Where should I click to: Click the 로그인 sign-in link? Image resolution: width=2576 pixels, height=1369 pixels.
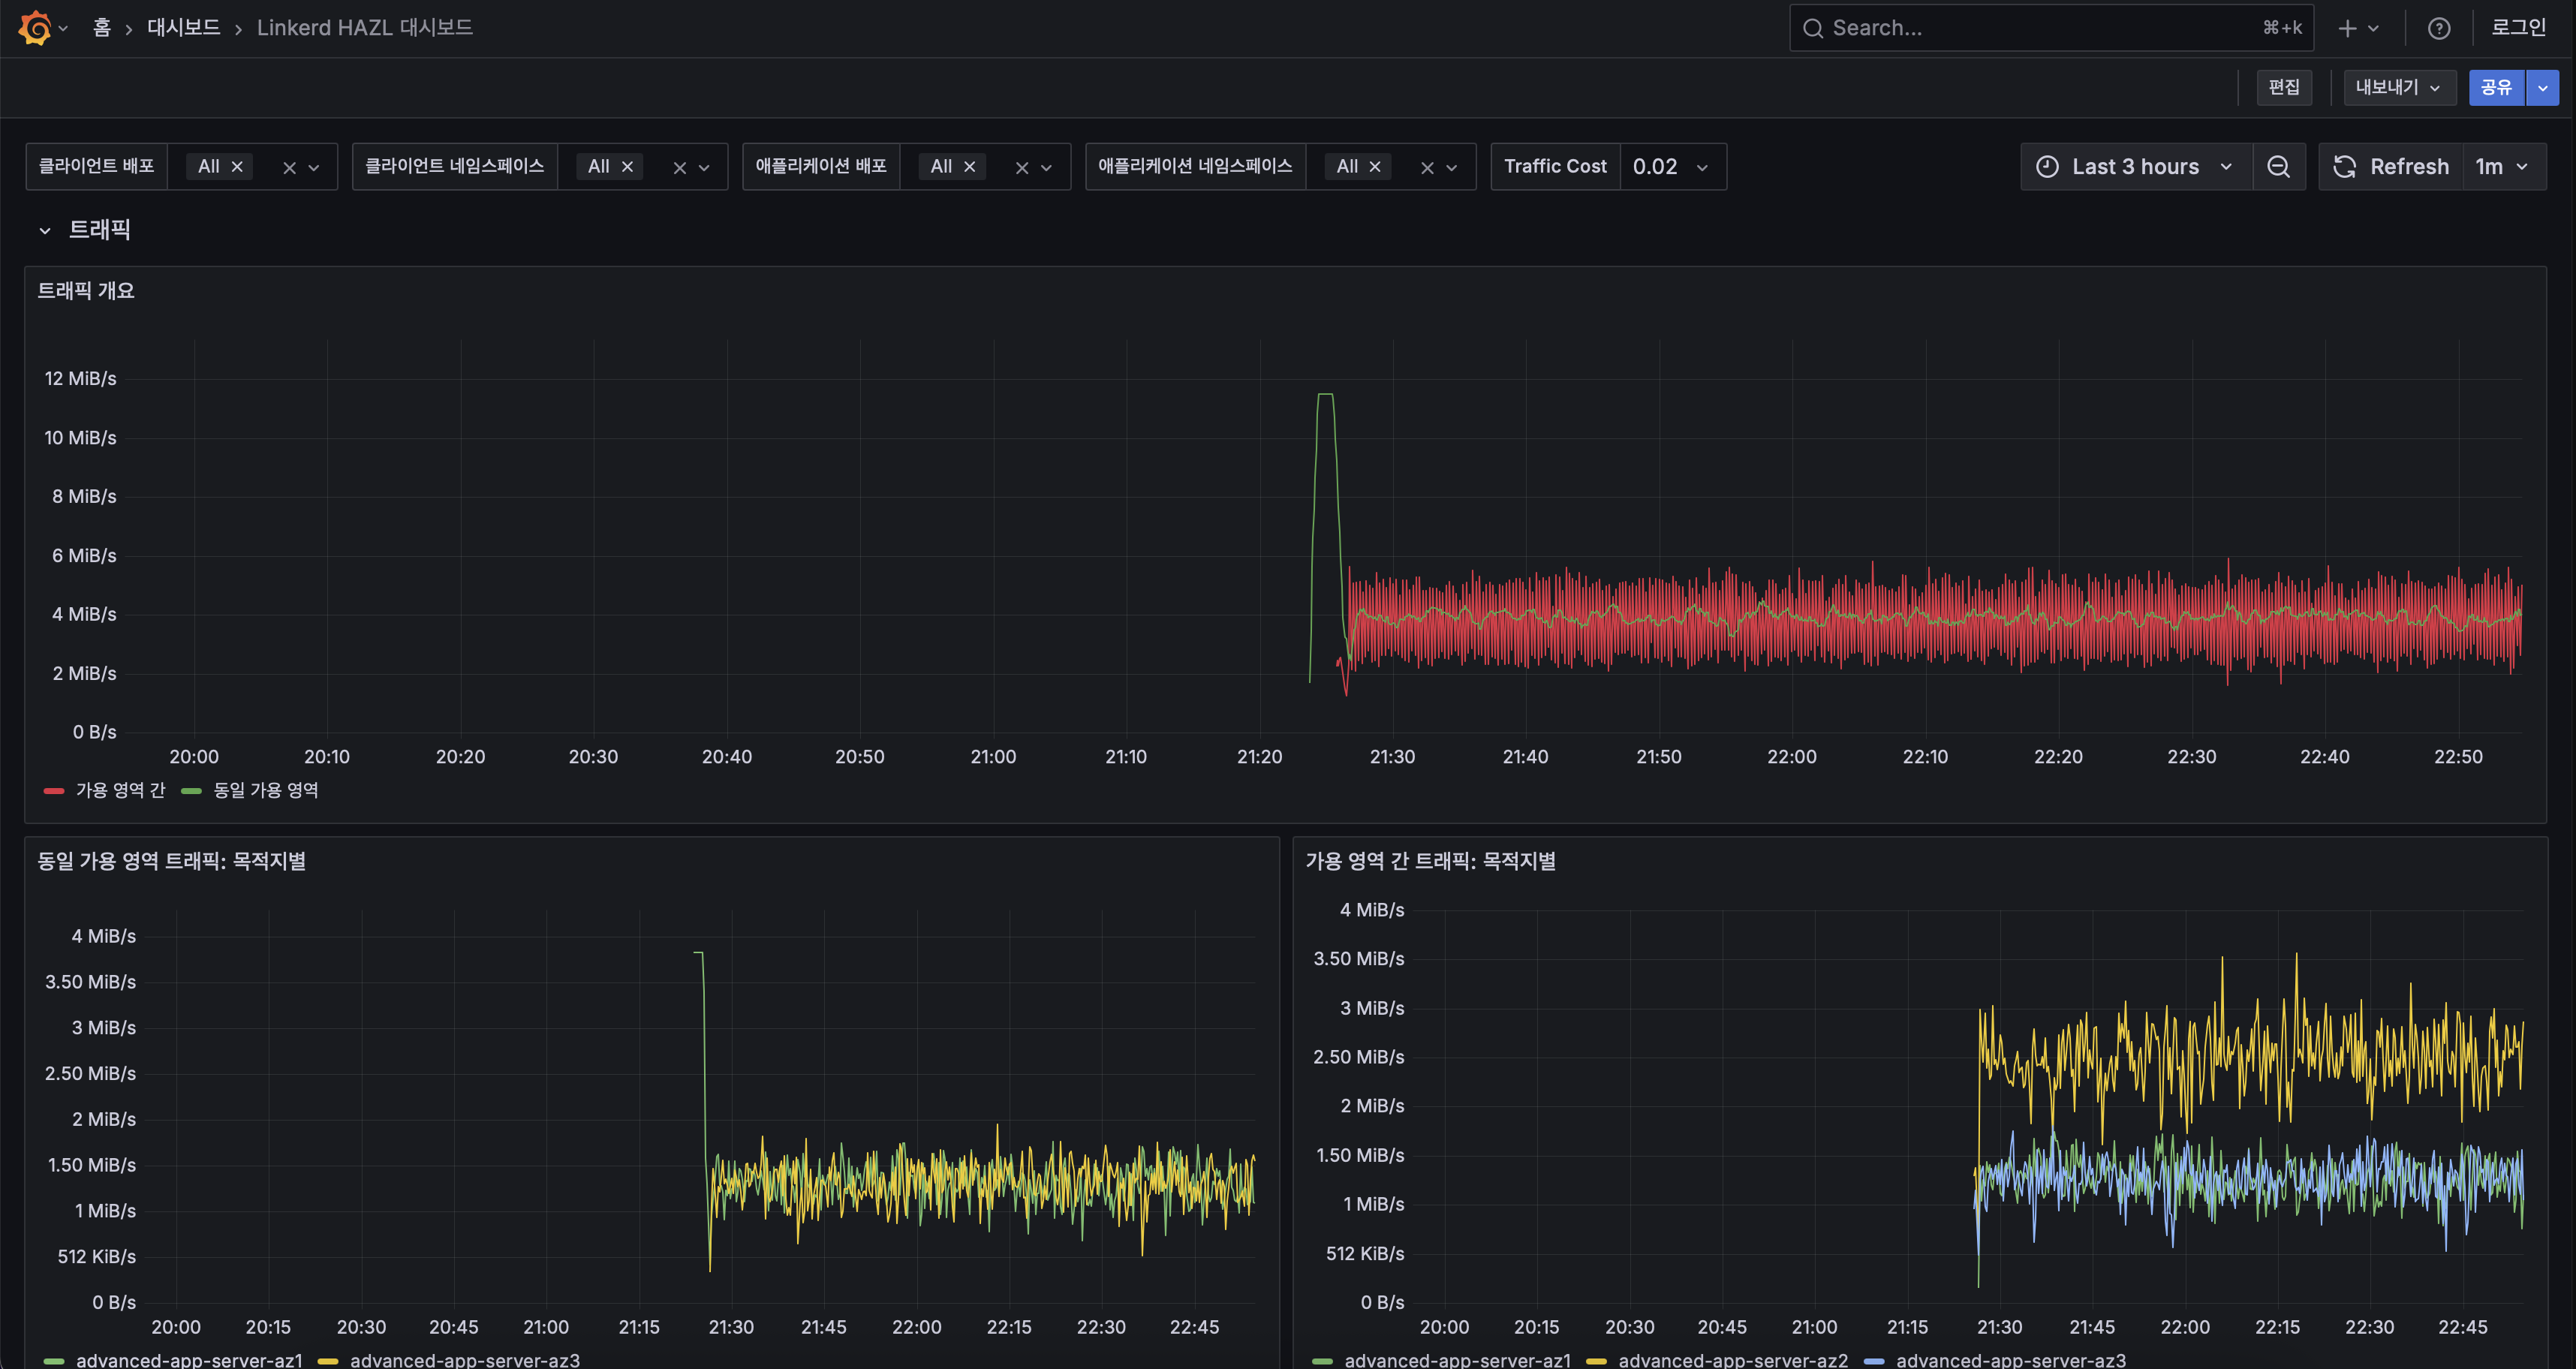2517,28
